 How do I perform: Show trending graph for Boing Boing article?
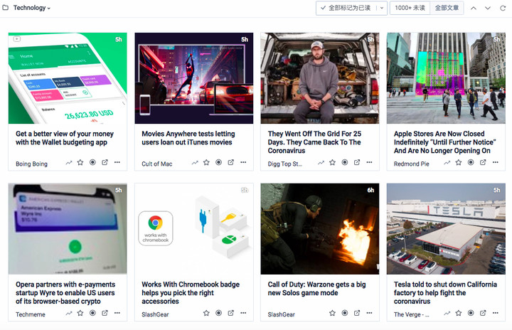pos(68,162)
